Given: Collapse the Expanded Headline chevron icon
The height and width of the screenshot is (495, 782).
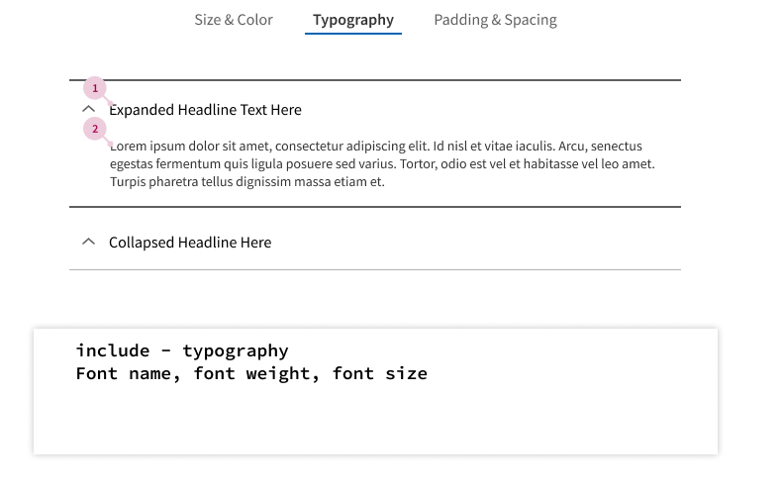Looking at the screenshot, I should (88, 109).
